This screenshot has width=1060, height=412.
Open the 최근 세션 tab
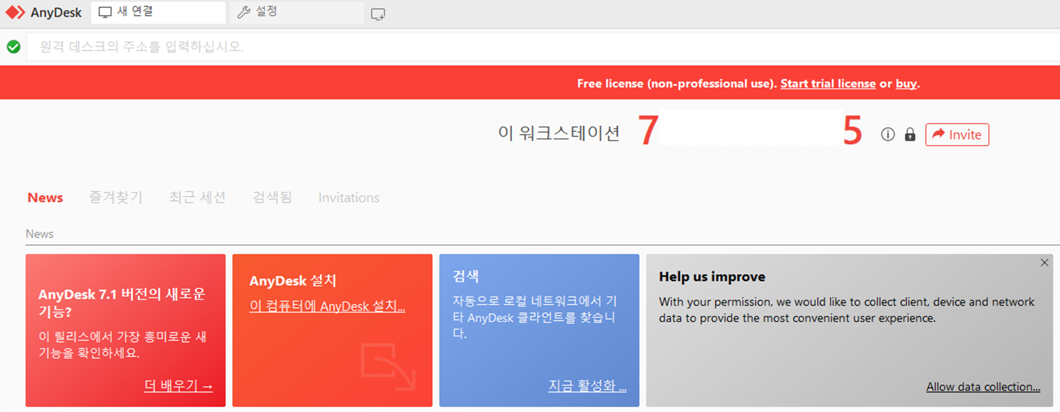click(197, 198)
